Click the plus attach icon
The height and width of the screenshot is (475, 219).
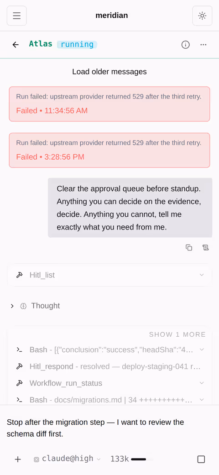click(x=18, y=459)
